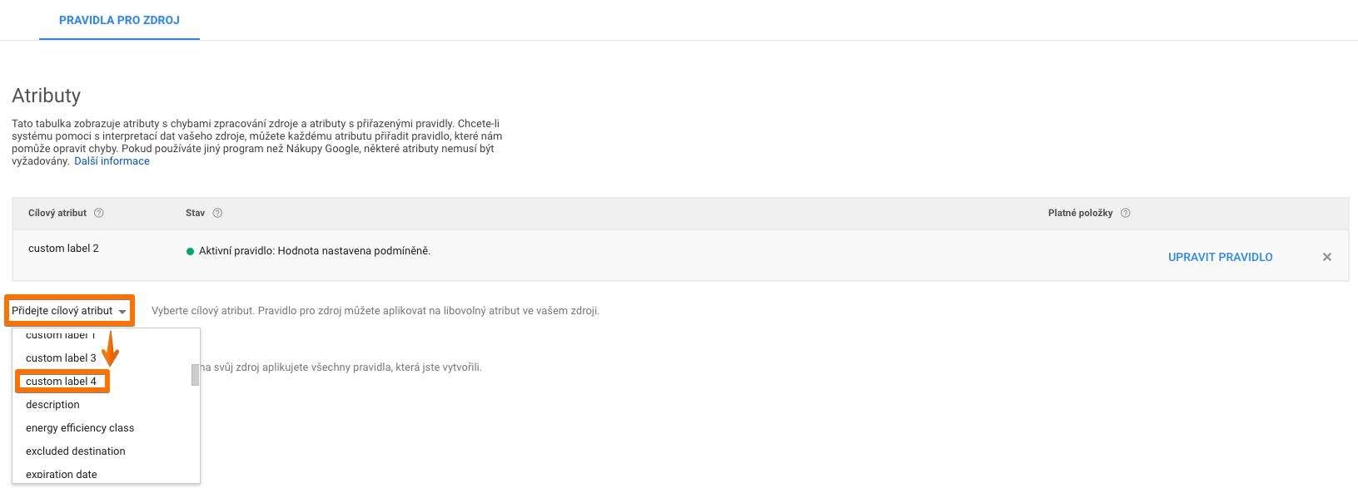Click the green active status dot
Image resolution: width=1358 pixels, height=488 pixels.
click(x=190, y=251)
